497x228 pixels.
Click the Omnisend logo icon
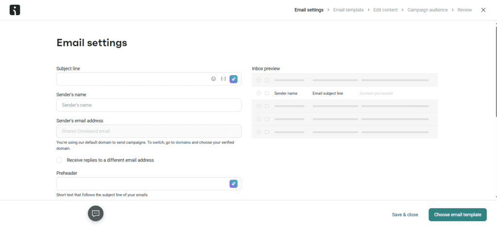[15, 10]
